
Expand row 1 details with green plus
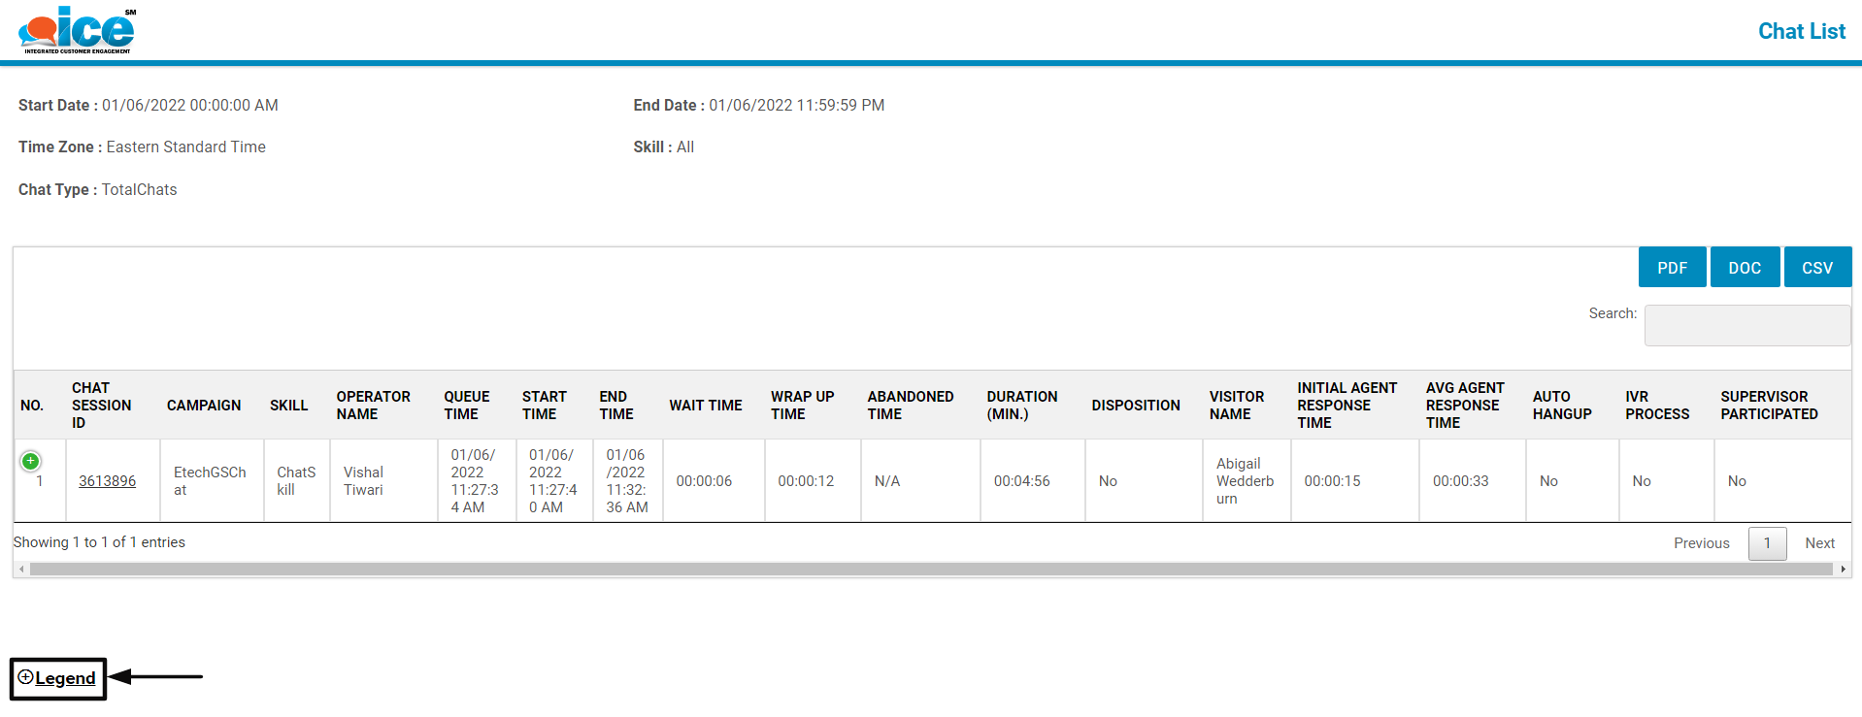coord(31,461)
